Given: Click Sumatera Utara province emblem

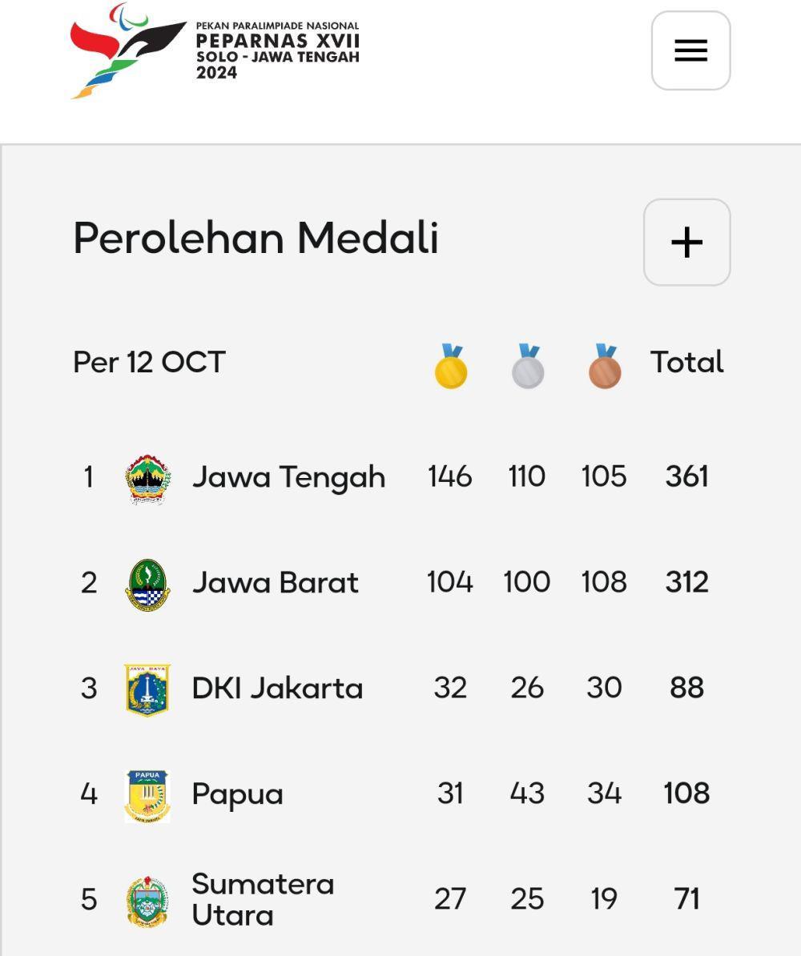Looking at the screenshot, I should 147,902.
